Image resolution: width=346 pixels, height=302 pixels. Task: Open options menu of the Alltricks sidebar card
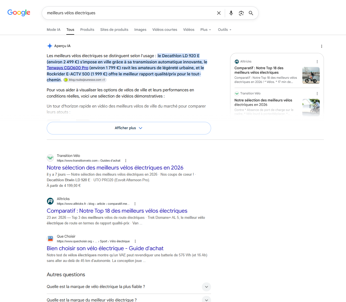317,62
